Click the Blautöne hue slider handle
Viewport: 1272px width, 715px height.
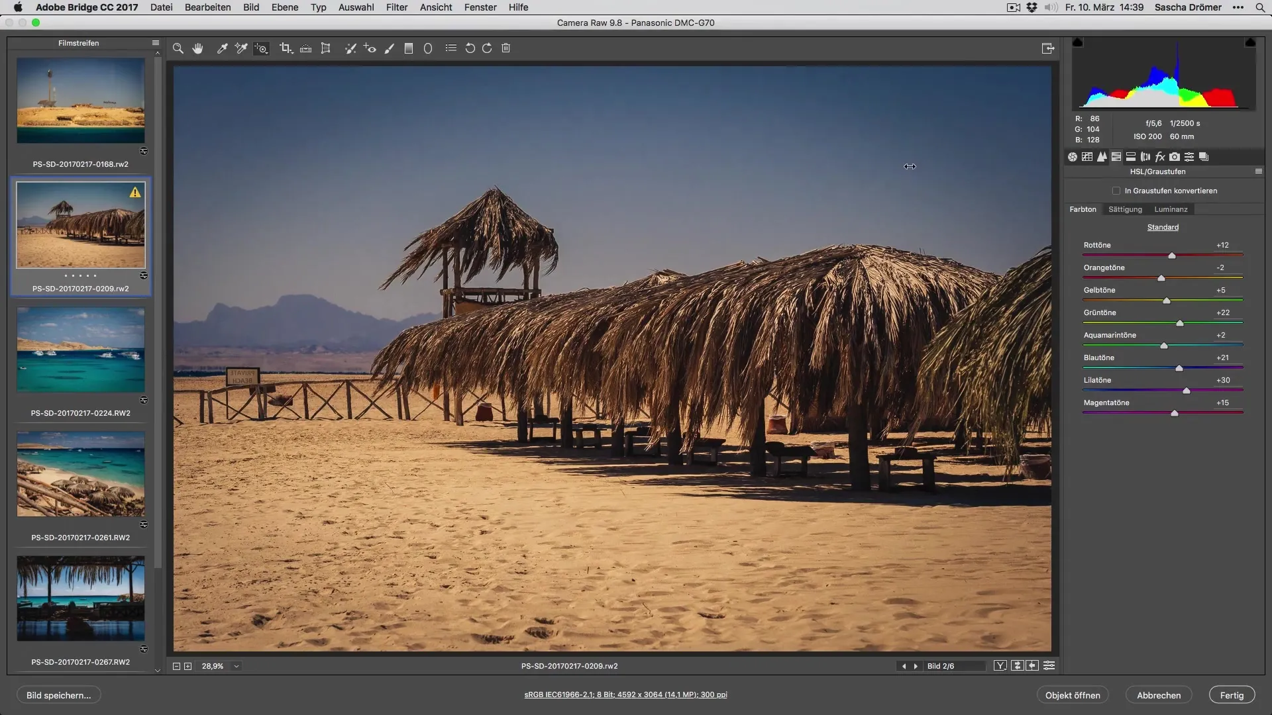[1179, 368]
